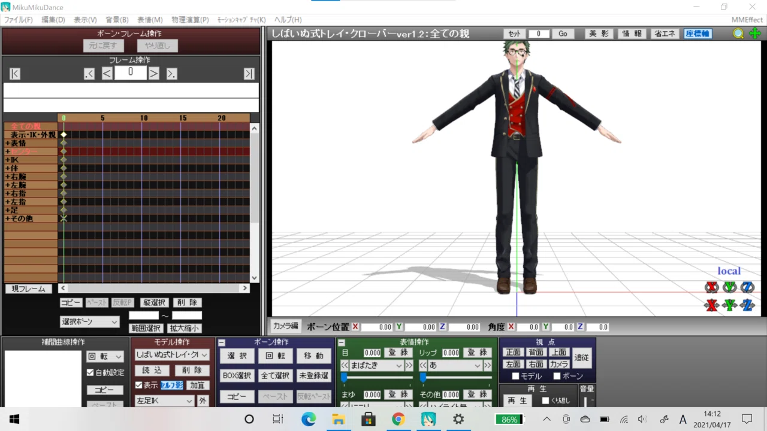Open the 物理演算(P) menu

tap(190, 20)
